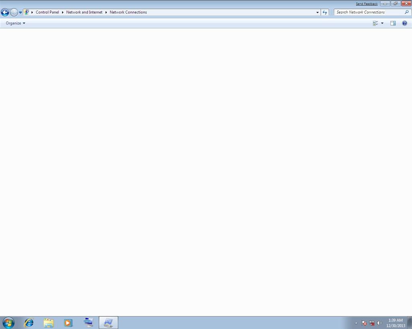Expand the arrow after Control Panel breadcrumb

click(62, 12)
